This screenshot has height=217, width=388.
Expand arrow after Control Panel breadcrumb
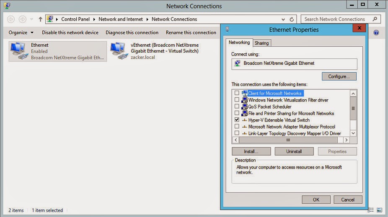[x=94, y=19]
